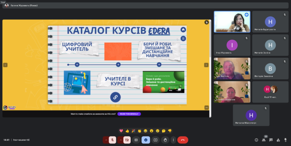Select Наталка Максимчук participant tile
The width and height of the screenshot is (291, 146).
point(251,115)
